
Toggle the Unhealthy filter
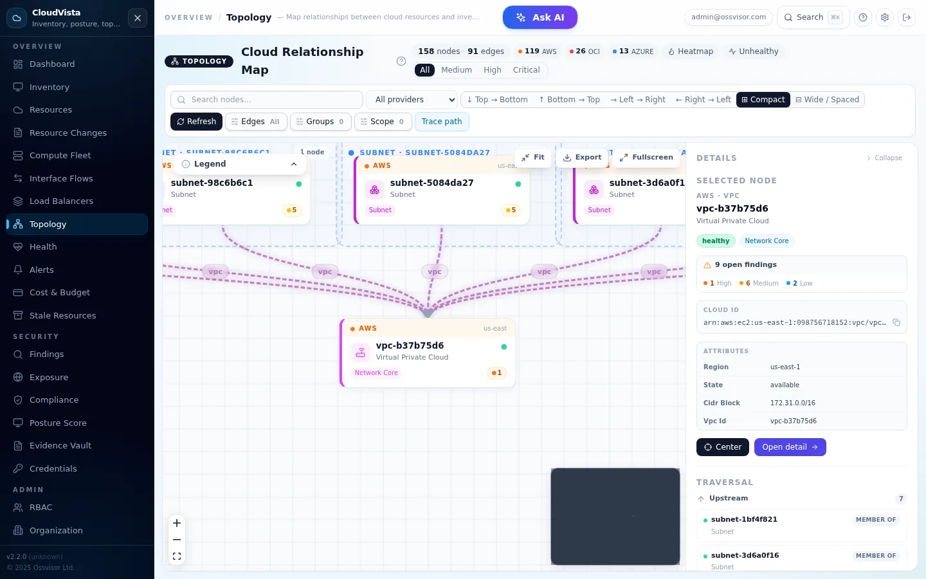coord(754,51)
